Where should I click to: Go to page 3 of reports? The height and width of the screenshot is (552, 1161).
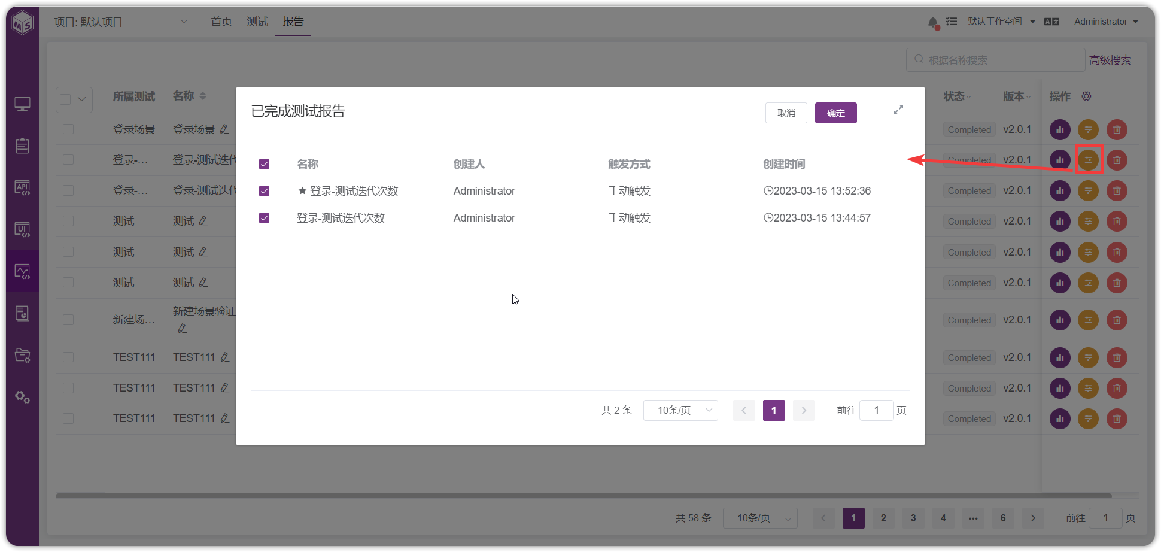(x=913, y=518)
